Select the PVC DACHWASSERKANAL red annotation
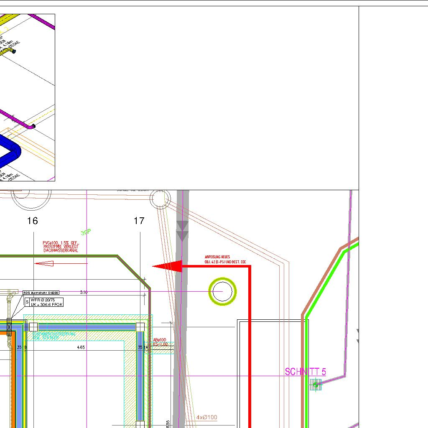Screen dimensions: 428x428 (x=61, y=247)
